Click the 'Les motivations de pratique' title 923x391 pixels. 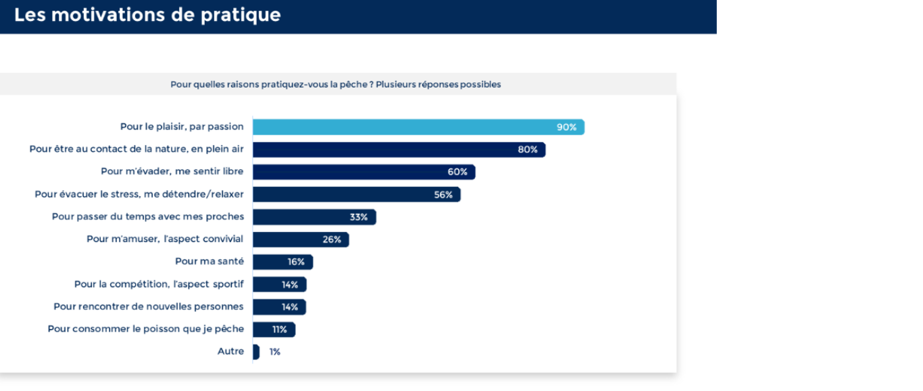(147, 15)
